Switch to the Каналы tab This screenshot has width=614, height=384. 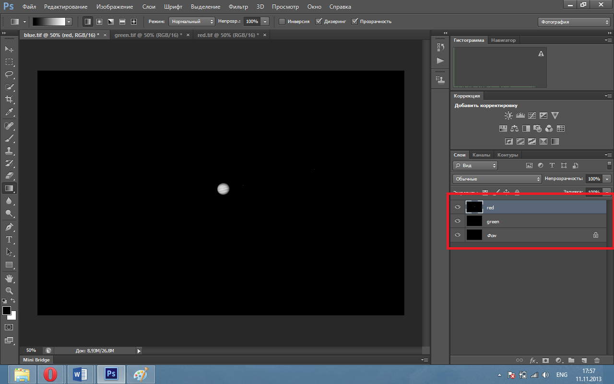click(x=481, y=155)
